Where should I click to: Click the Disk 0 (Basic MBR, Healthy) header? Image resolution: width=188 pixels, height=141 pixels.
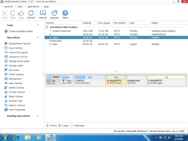tap(64, 27)
